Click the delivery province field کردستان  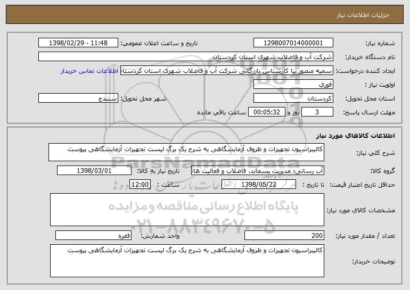(293, 98)
